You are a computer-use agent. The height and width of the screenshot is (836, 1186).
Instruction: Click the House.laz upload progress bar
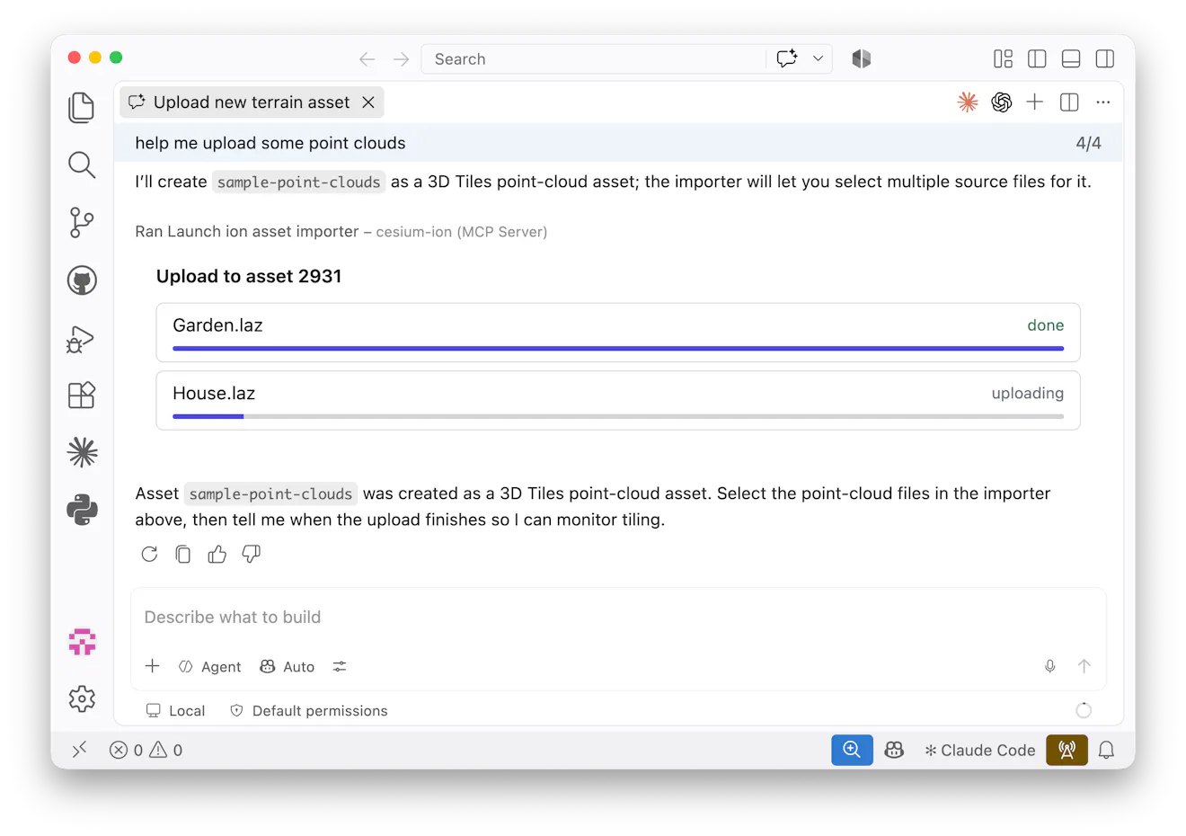[618, 416]
